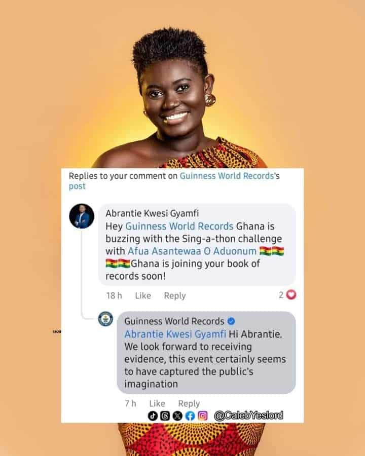Click the red heart reaction icon
This screenshot has height=456, width=365.
point(291,295)
